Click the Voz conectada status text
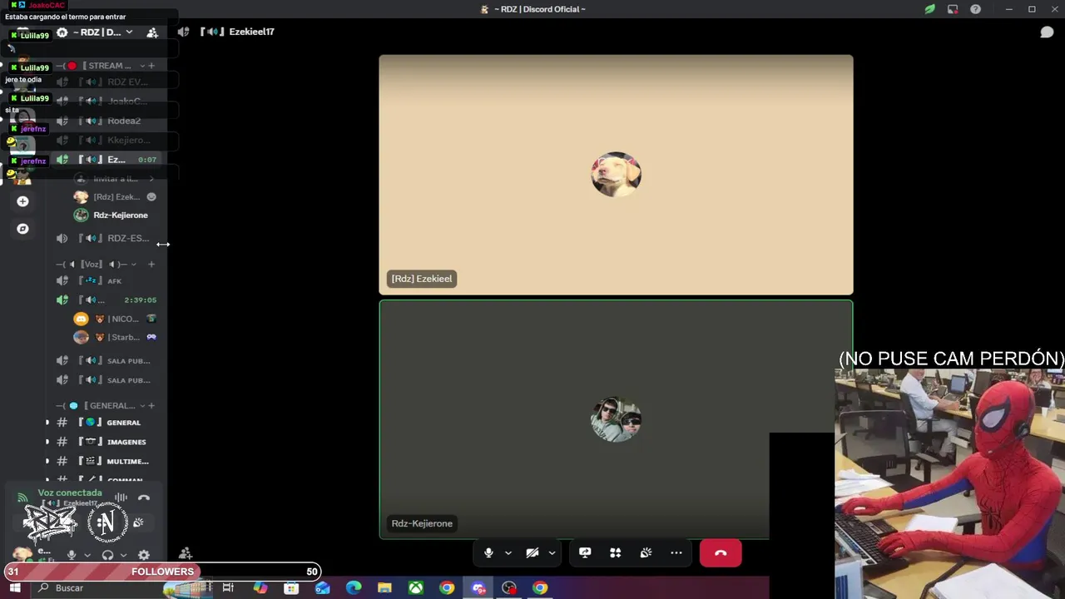This screenshot has height=599, width=1065. tap(70, 493)
